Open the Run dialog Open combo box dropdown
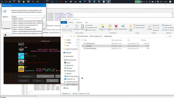 (x=43, y=17)
